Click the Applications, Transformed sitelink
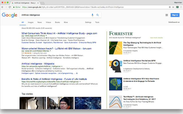The height and width of the screenshot is (114, 183). pyautogui.click(x=53, y=42)
